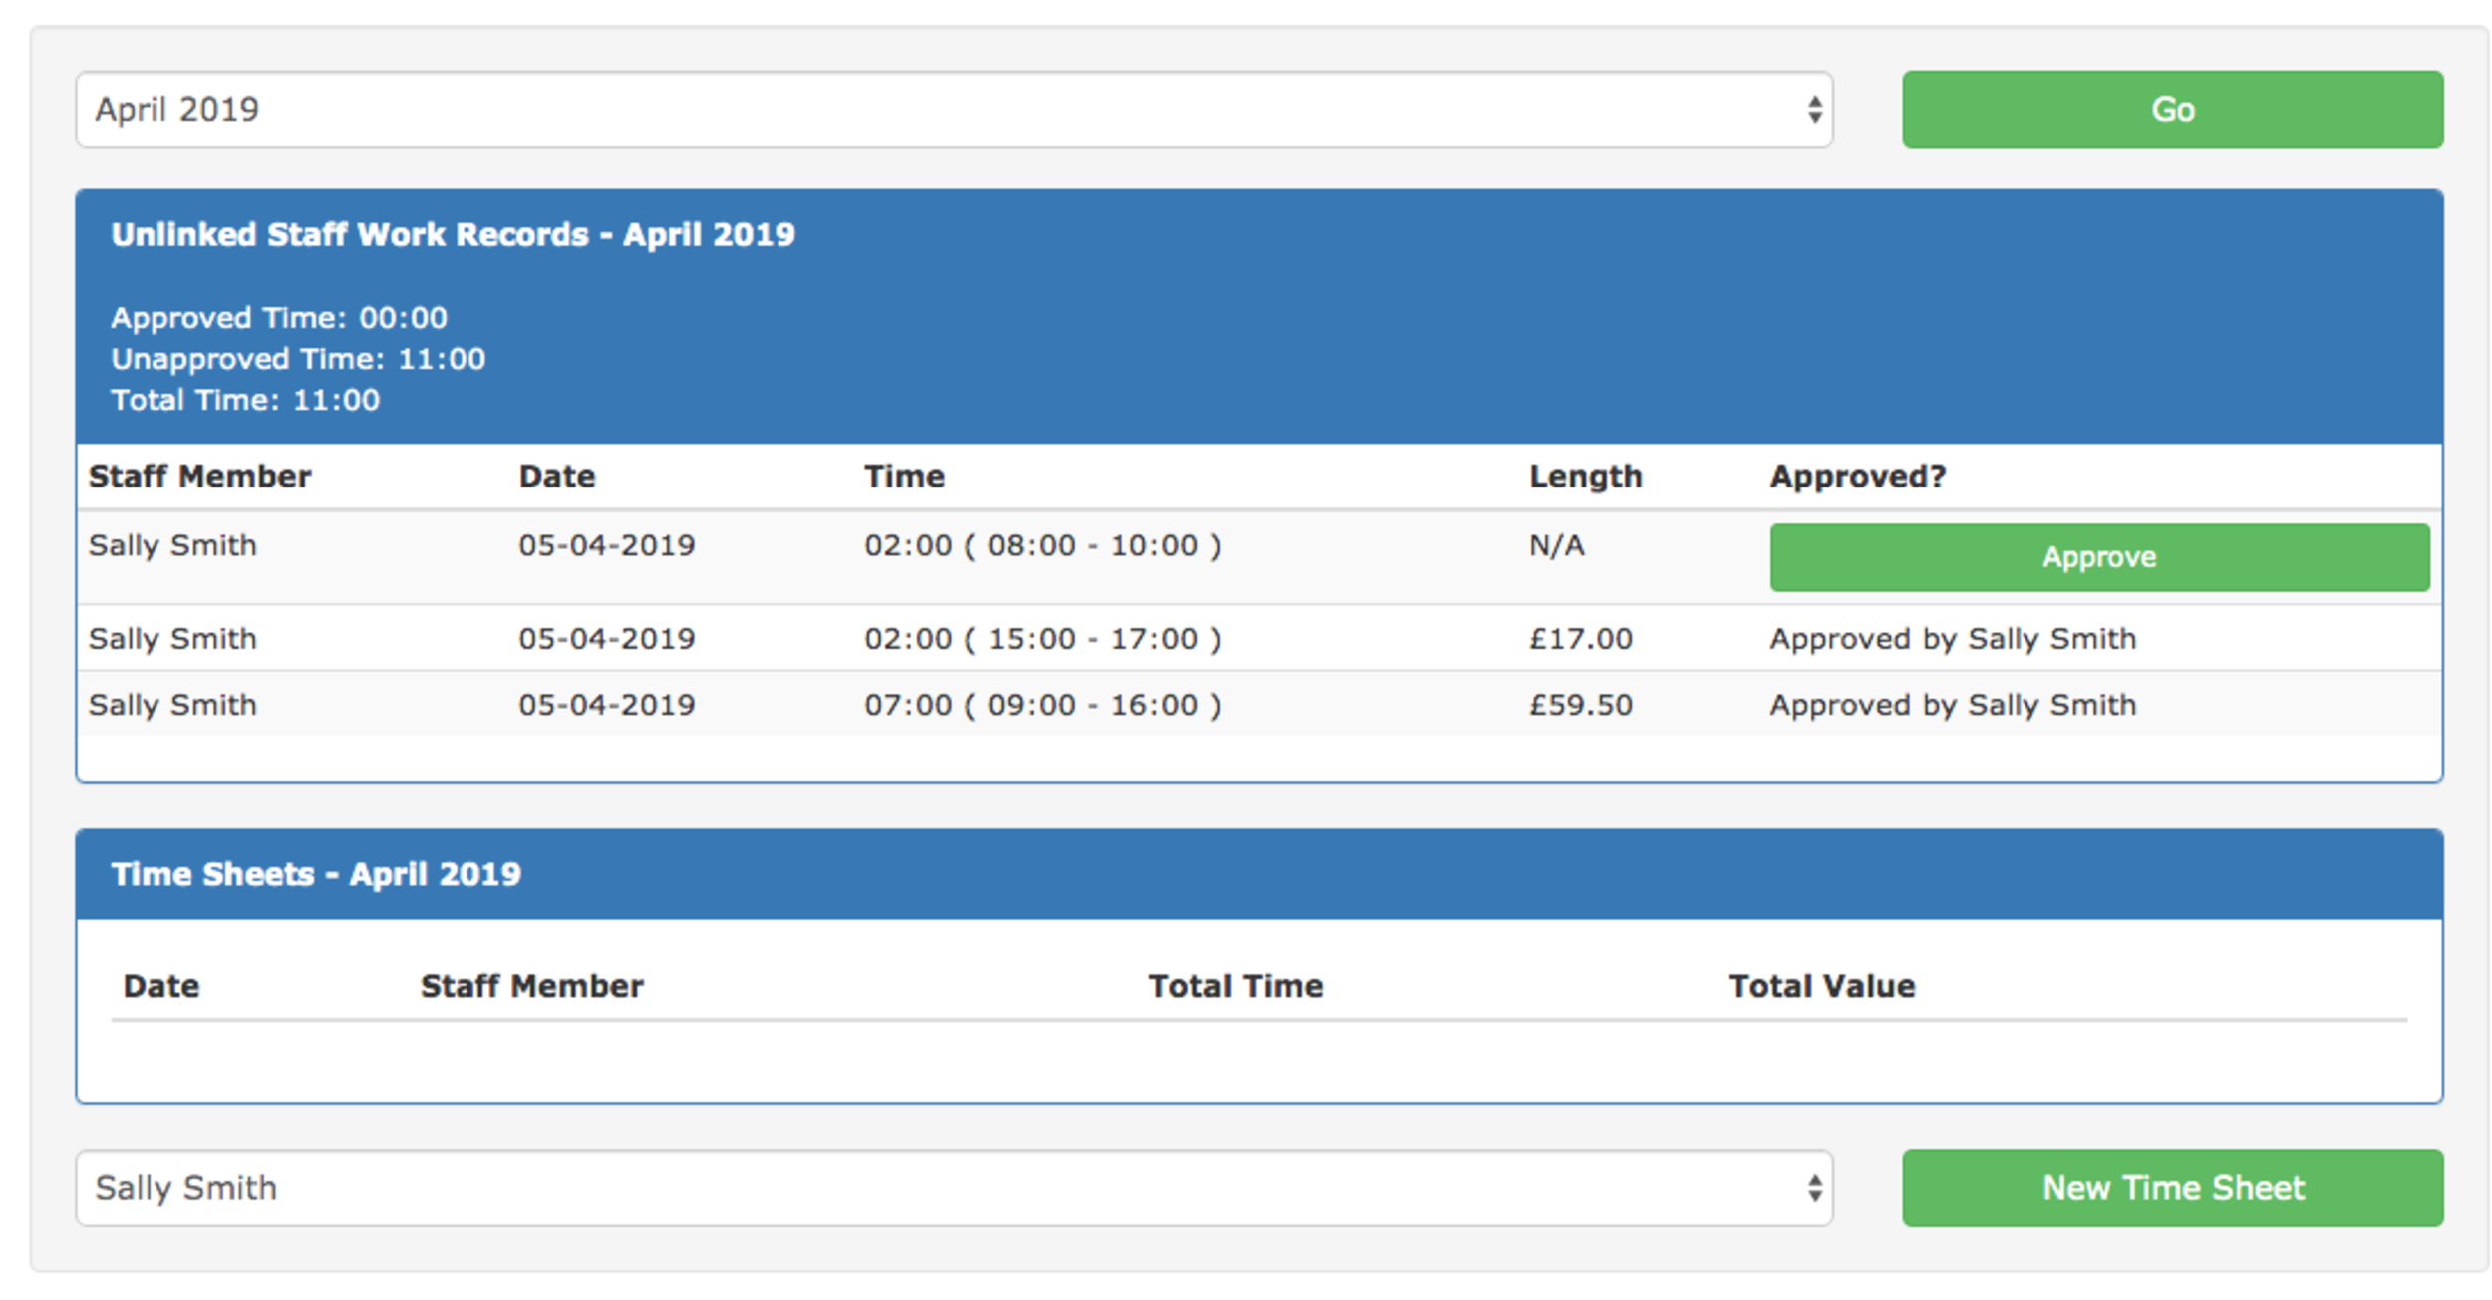This screenshot has height=1300, width=2492.
Task: Click the Total Time column header
Action: coord(1235,986)
